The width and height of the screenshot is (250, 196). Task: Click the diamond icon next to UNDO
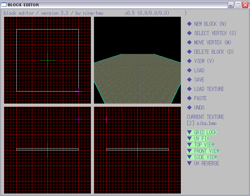point(190,108)
